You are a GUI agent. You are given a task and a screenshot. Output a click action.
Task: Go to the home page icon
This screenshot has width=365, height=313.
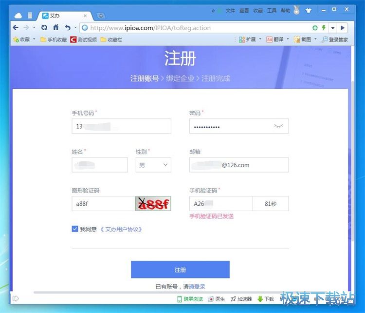coord(56,27)
